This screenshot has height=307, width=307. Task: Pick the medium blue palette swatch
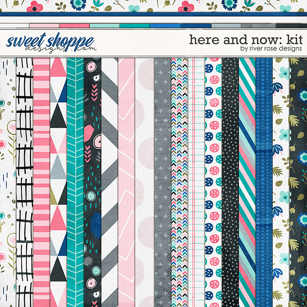[165, 25]
